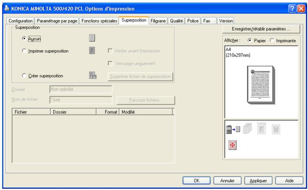Open Aide button
The width and height of the screenshot is (308, 190).
pos(289,181)
